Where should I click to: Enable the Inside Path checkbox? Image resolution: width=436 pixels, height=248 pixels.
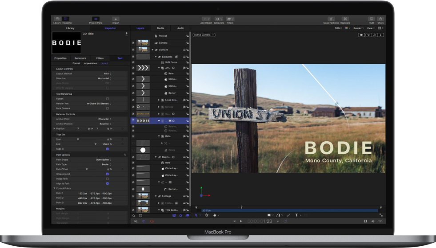(107, 179)
